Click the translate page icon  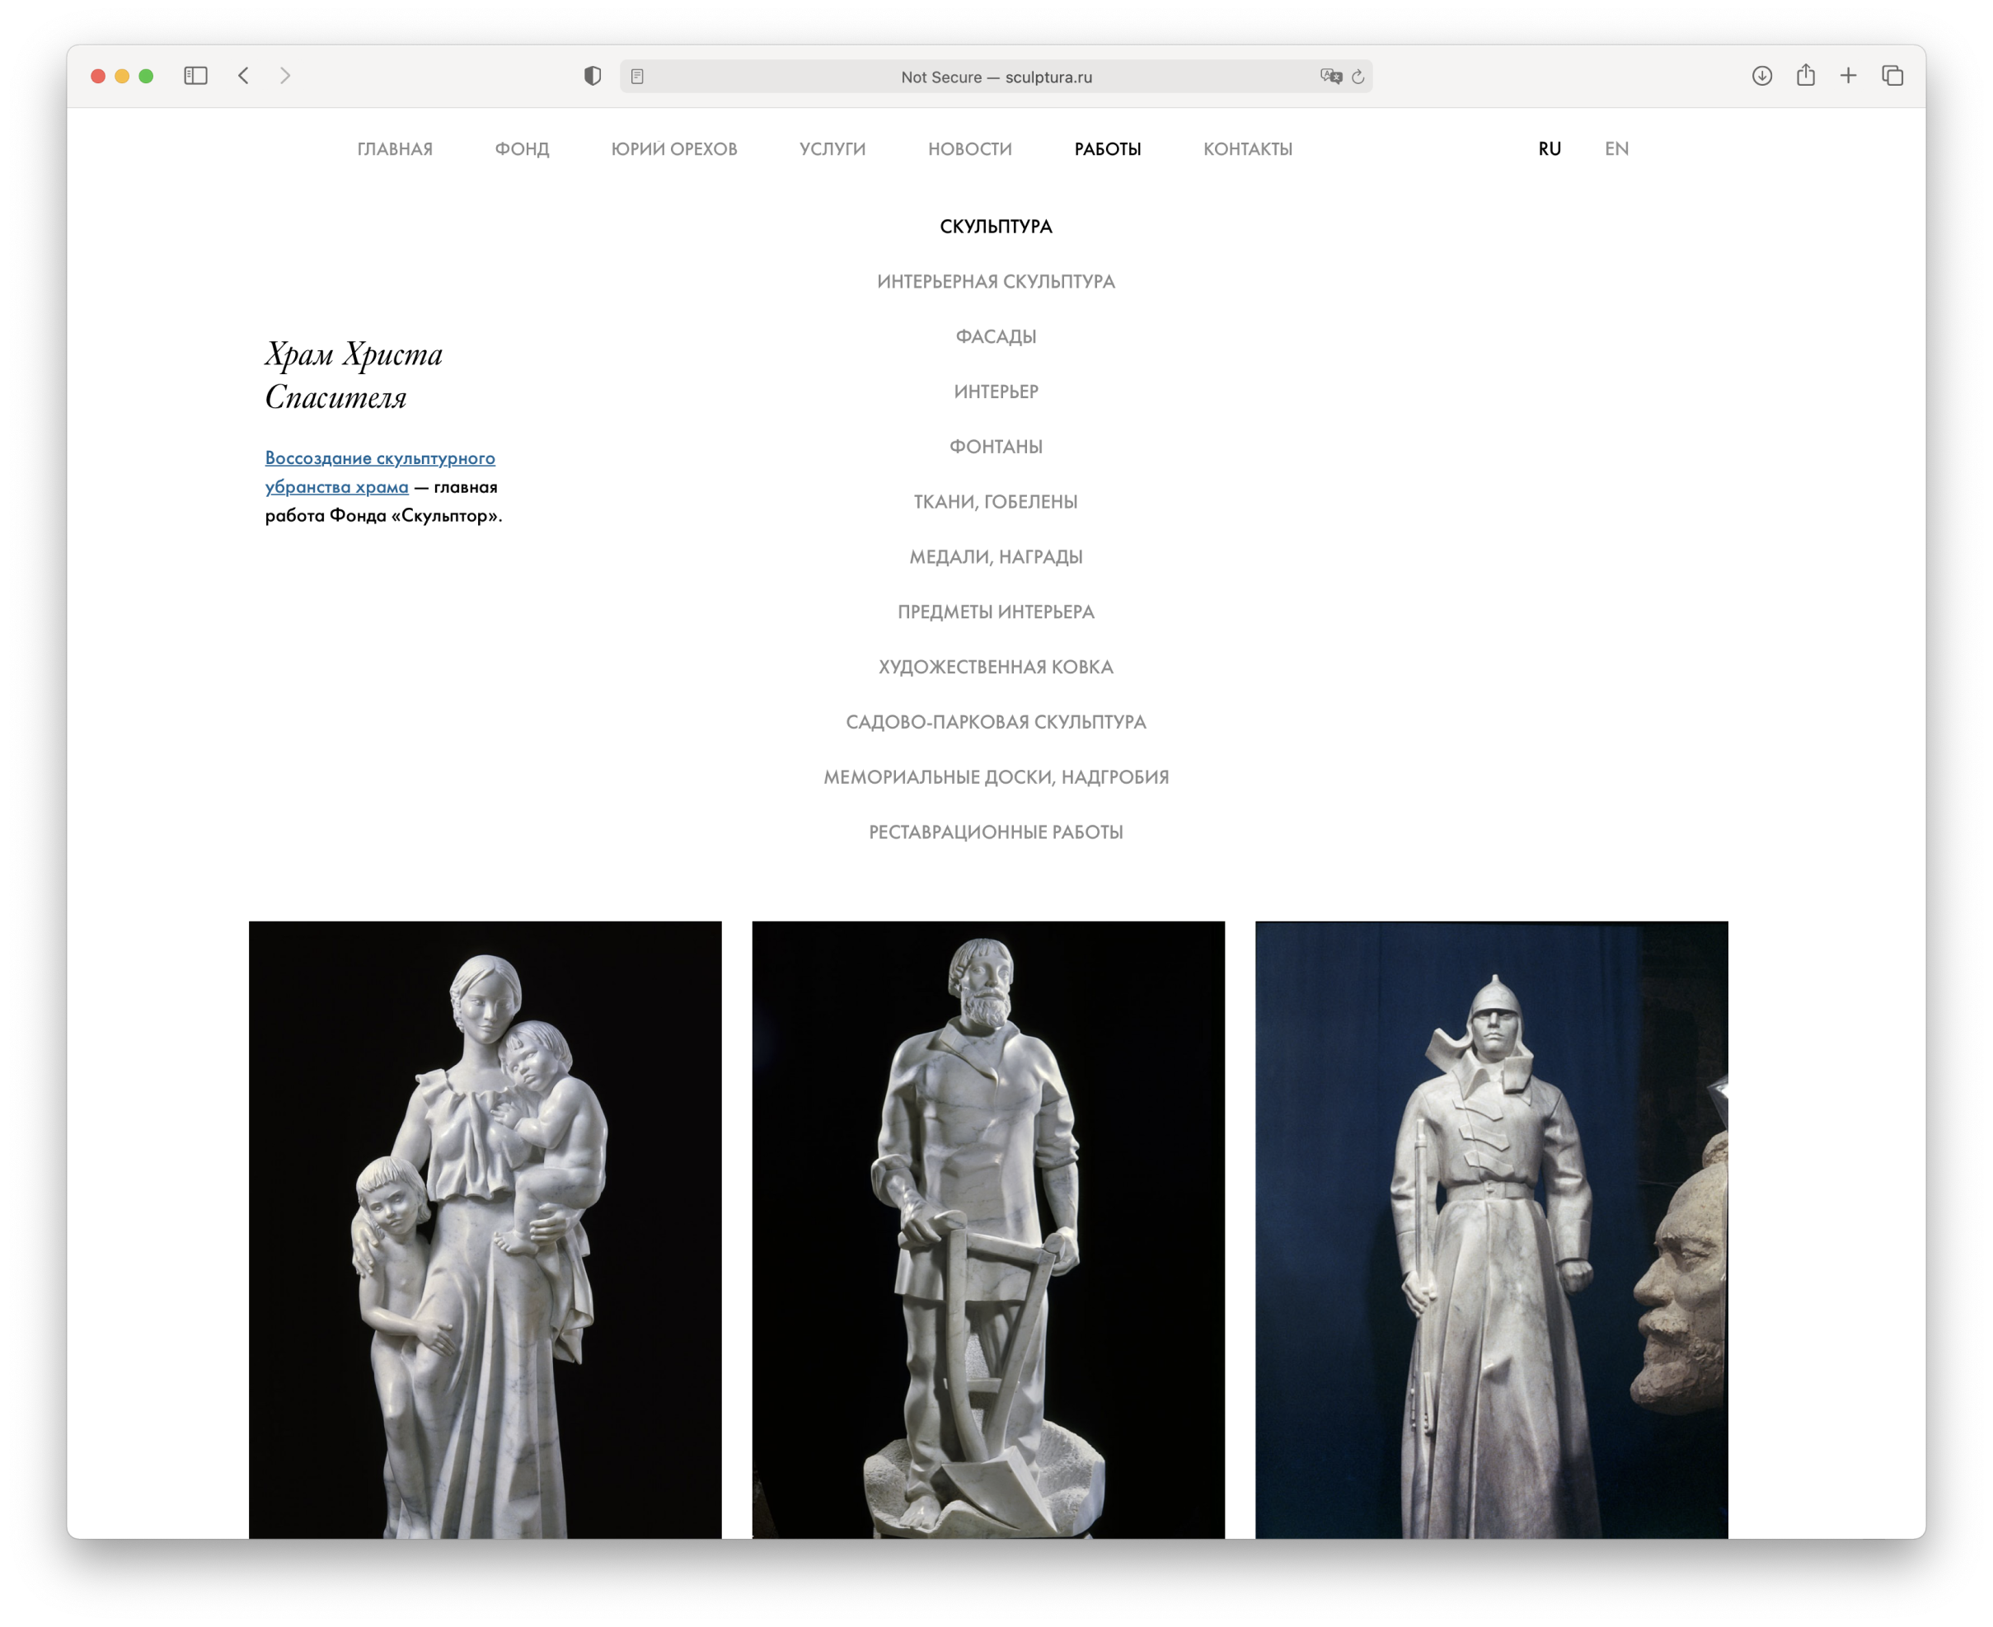click(x=1329, y=77)
